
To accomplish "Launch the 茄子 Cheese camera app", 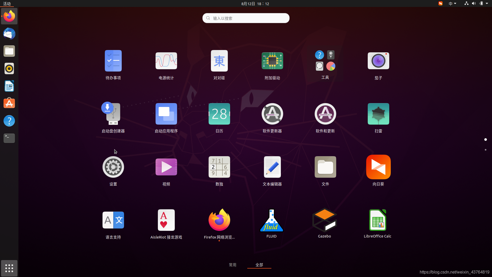I will [378, 61].
